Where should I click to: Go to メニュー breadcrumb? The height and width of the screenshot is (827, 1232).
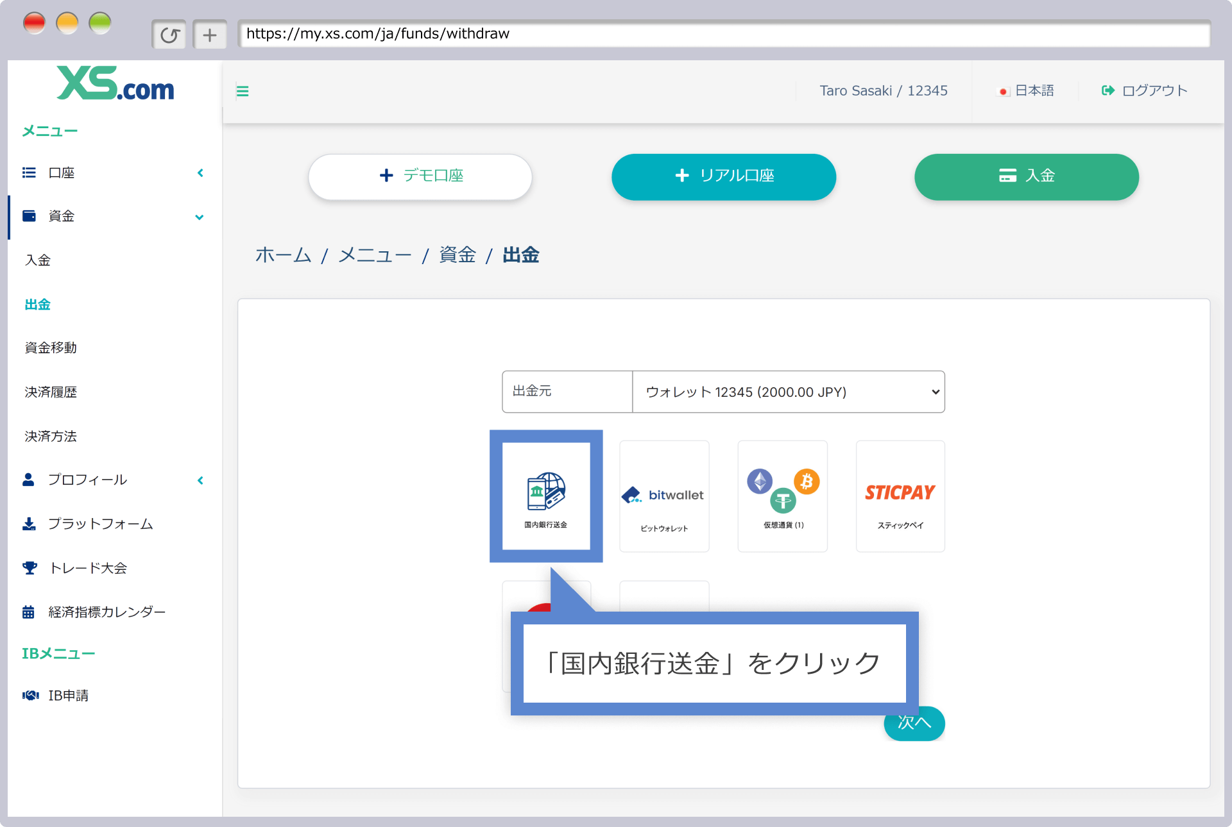point(375,255)
